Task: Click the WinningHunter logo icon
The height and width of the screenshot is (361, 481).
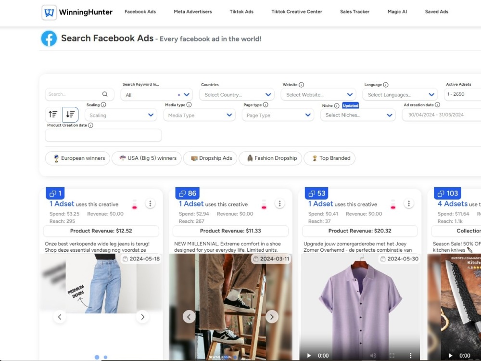Action: [49, 13]
